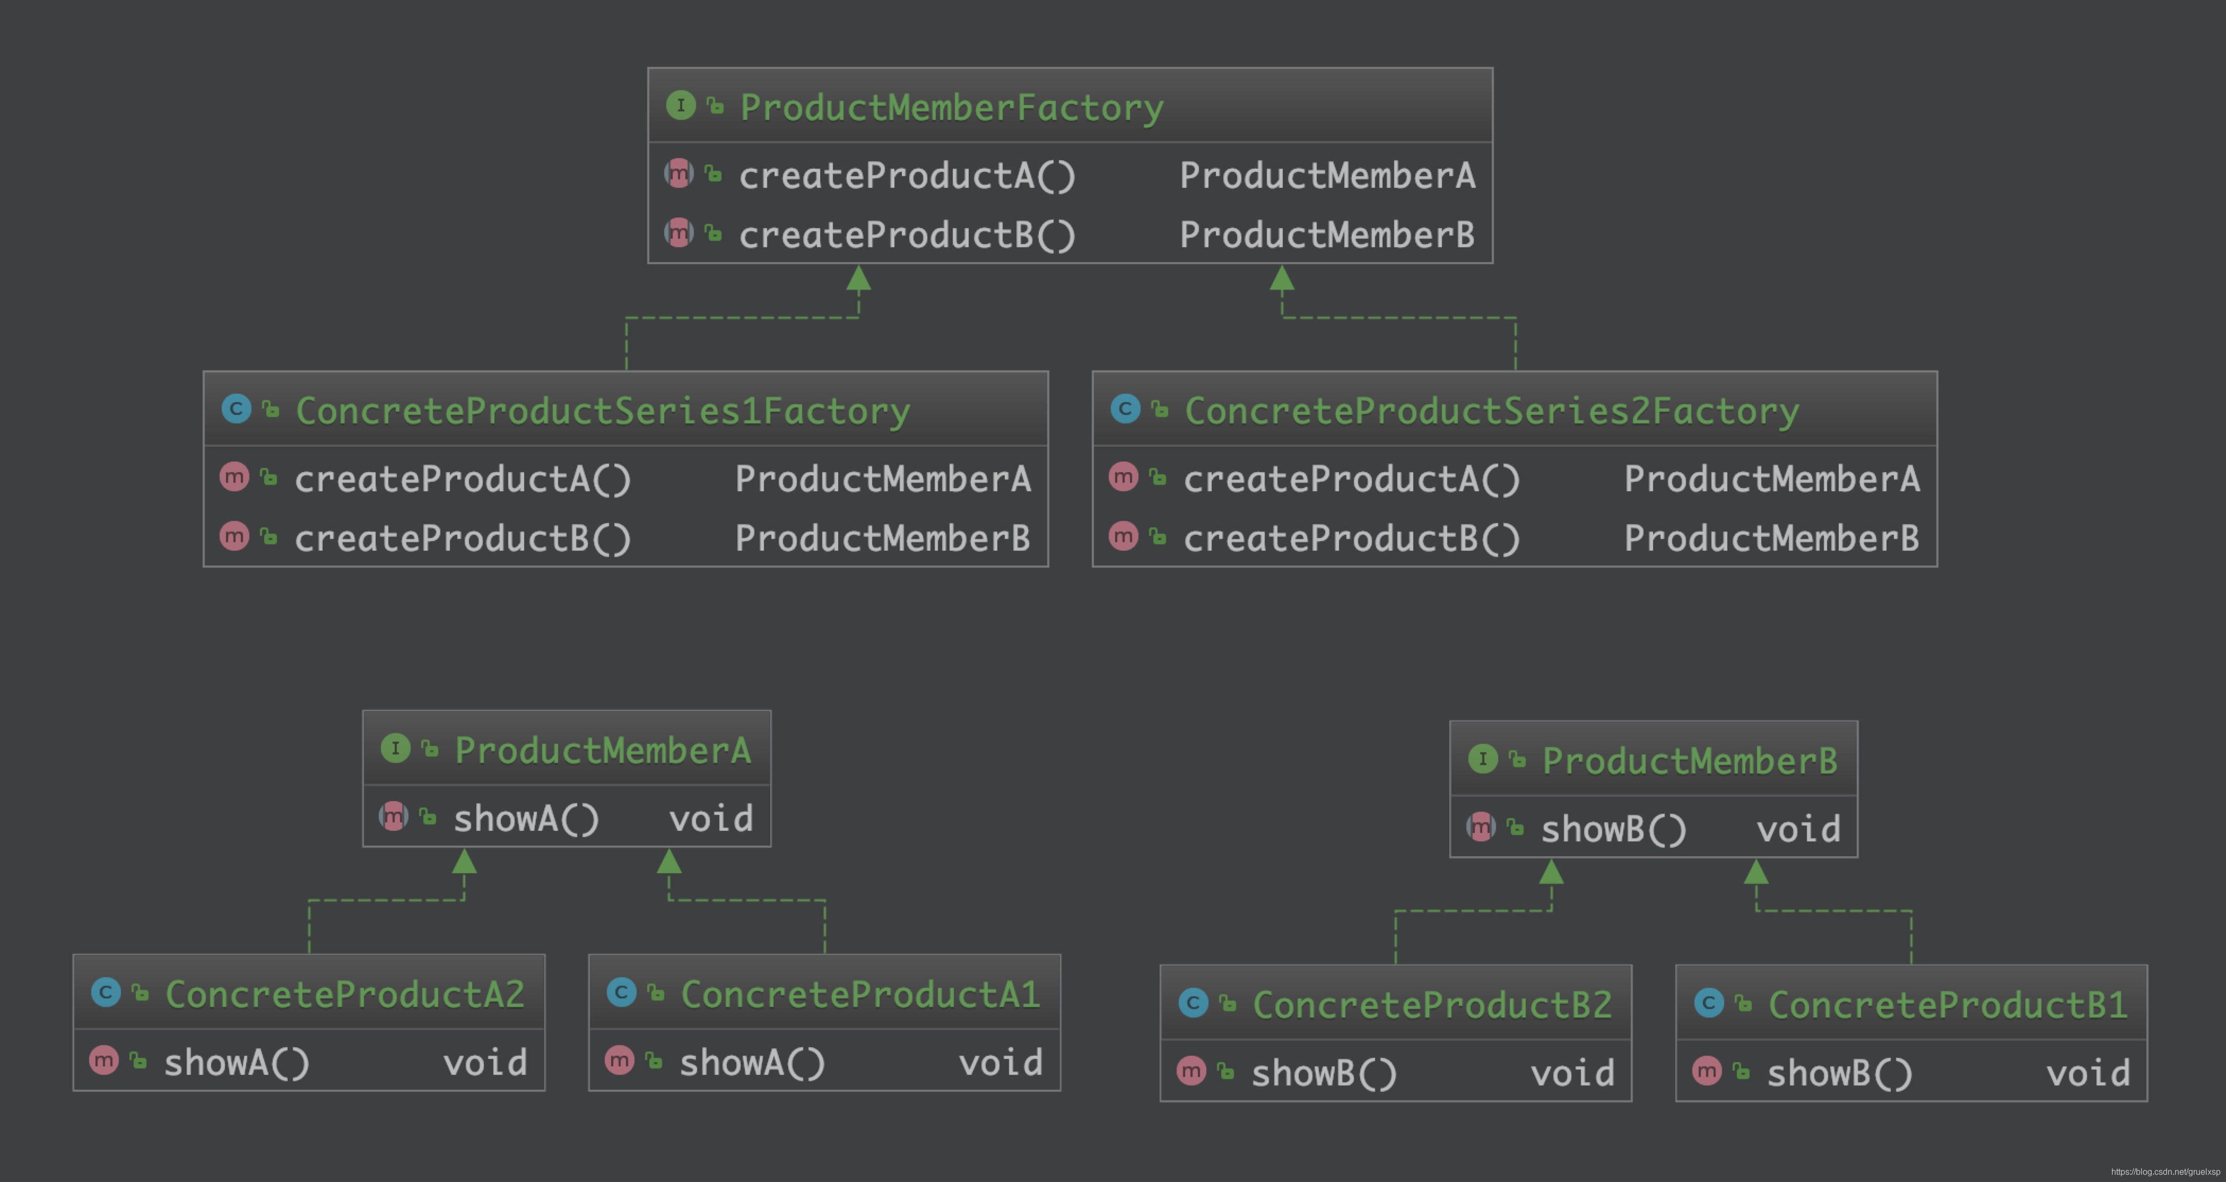Image resolution: width=2226 pixels, height=1182 pixels.
Task: Click ProductMemberA's showA() method icon
Action: click(394, 816)
